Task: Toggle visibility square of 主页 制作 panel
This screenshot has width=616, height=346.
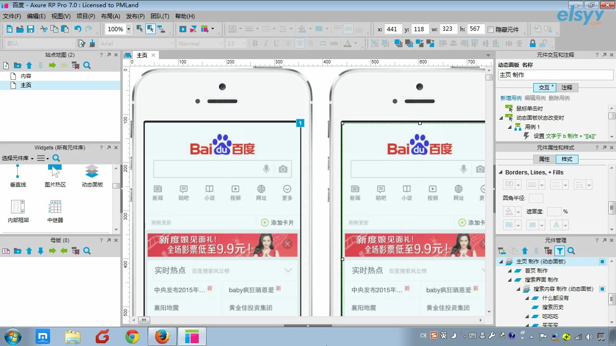Action: tap(602, 261)
